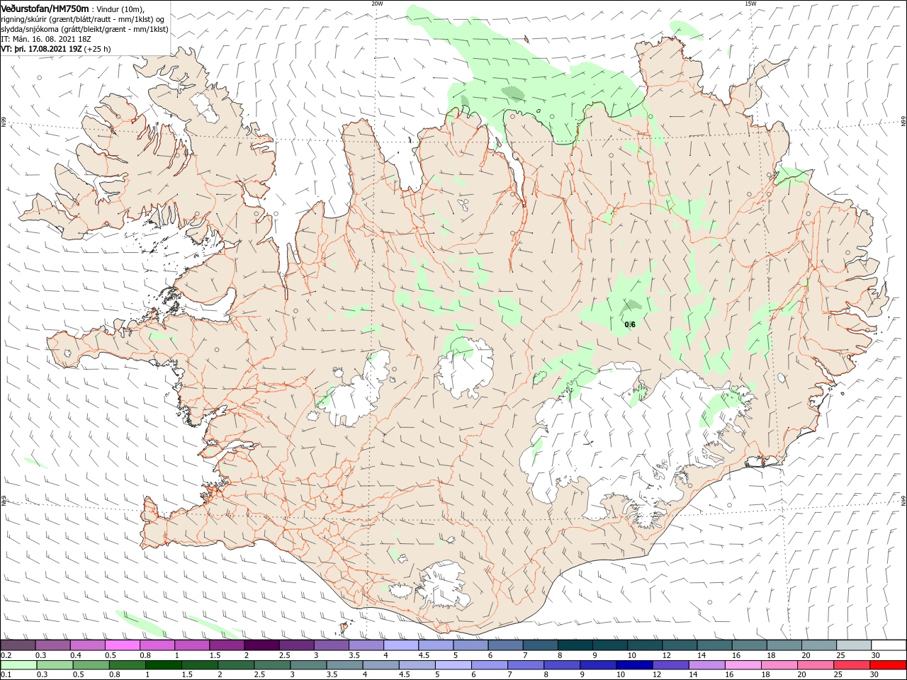
Task: Click the deep blue rain swatch after 10
Action: tap(634, 665)
